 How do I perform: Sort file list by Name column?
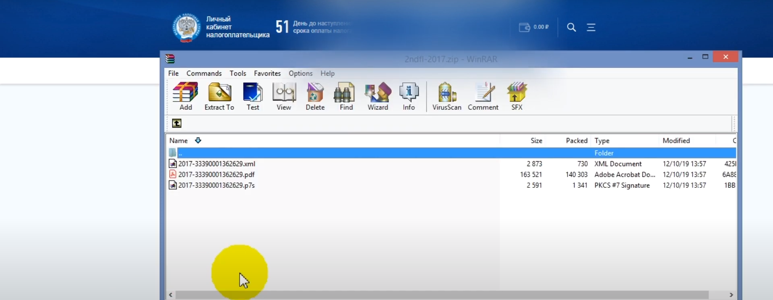click(179, 141)
